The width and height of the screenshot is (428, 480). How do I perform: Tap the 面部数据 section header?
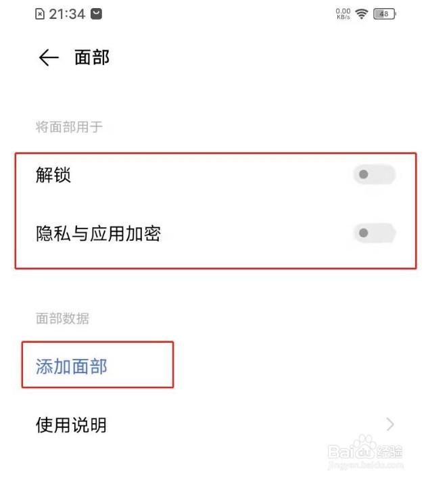(x=62, y=318)
